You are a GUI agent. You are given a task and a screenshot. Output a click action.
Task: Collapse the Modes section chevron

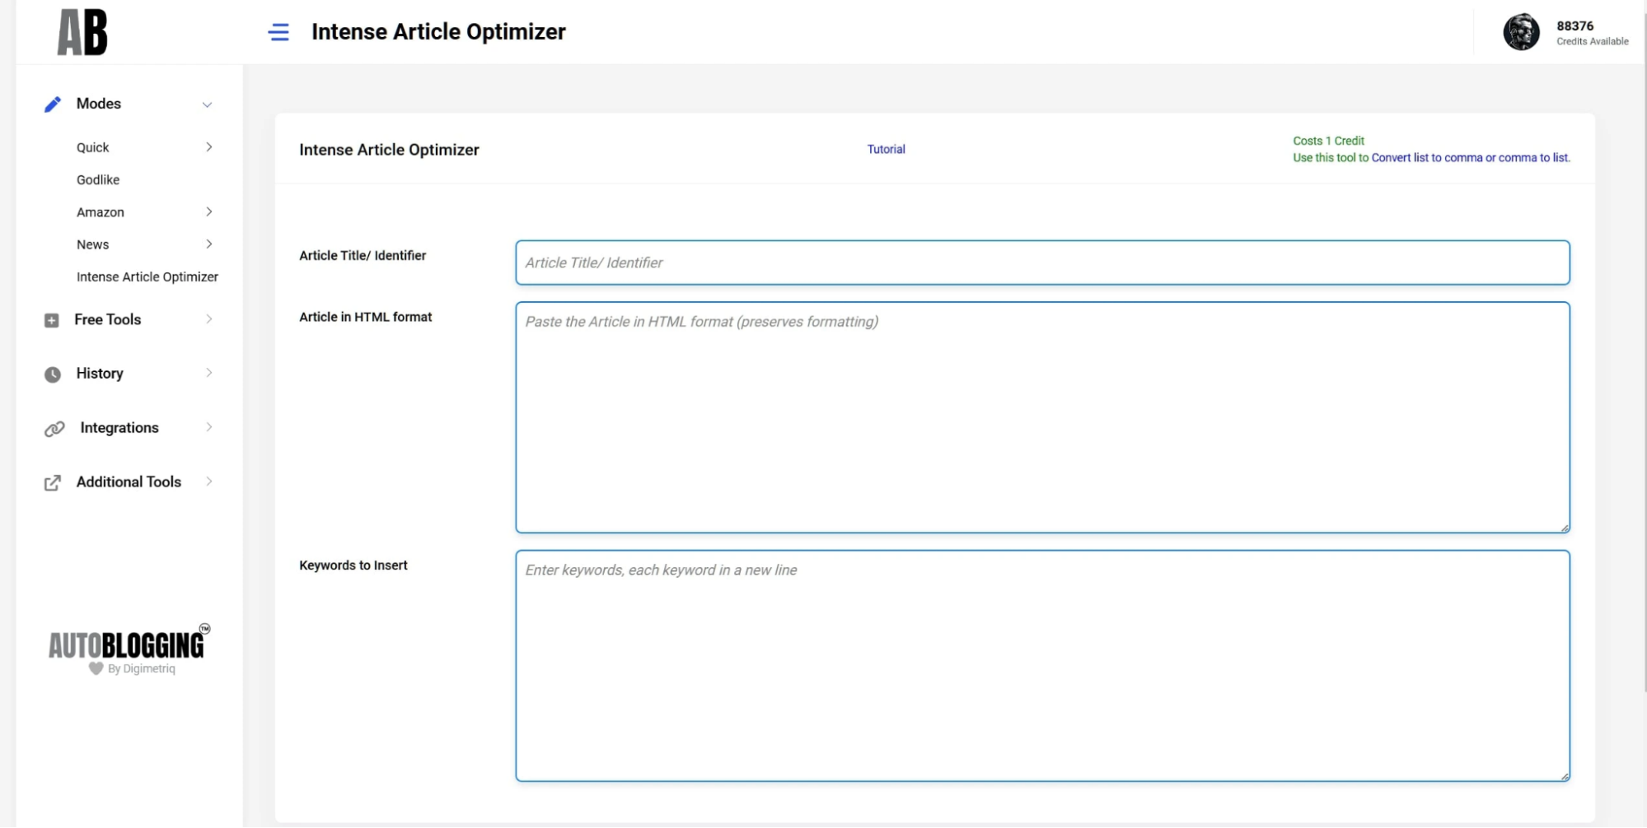point(208,105)
